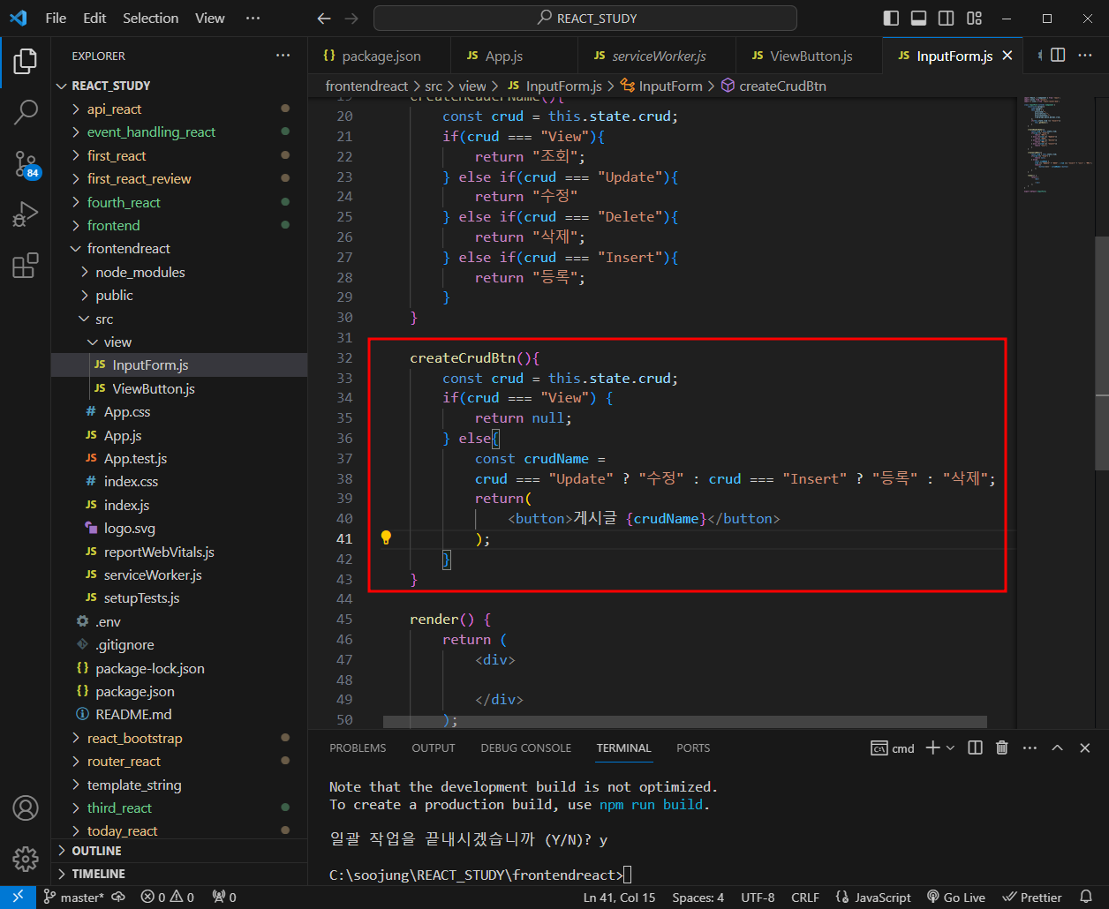
Task: Close the InputForm.js editor tab
Action: tap(1007, 56)
